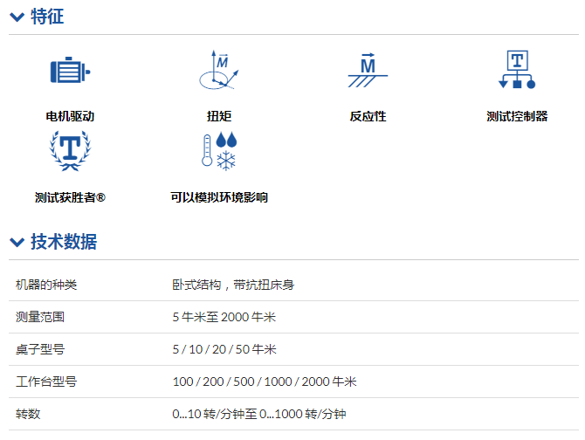Click the 技术数据 section heading text

[x=64, y=242]
